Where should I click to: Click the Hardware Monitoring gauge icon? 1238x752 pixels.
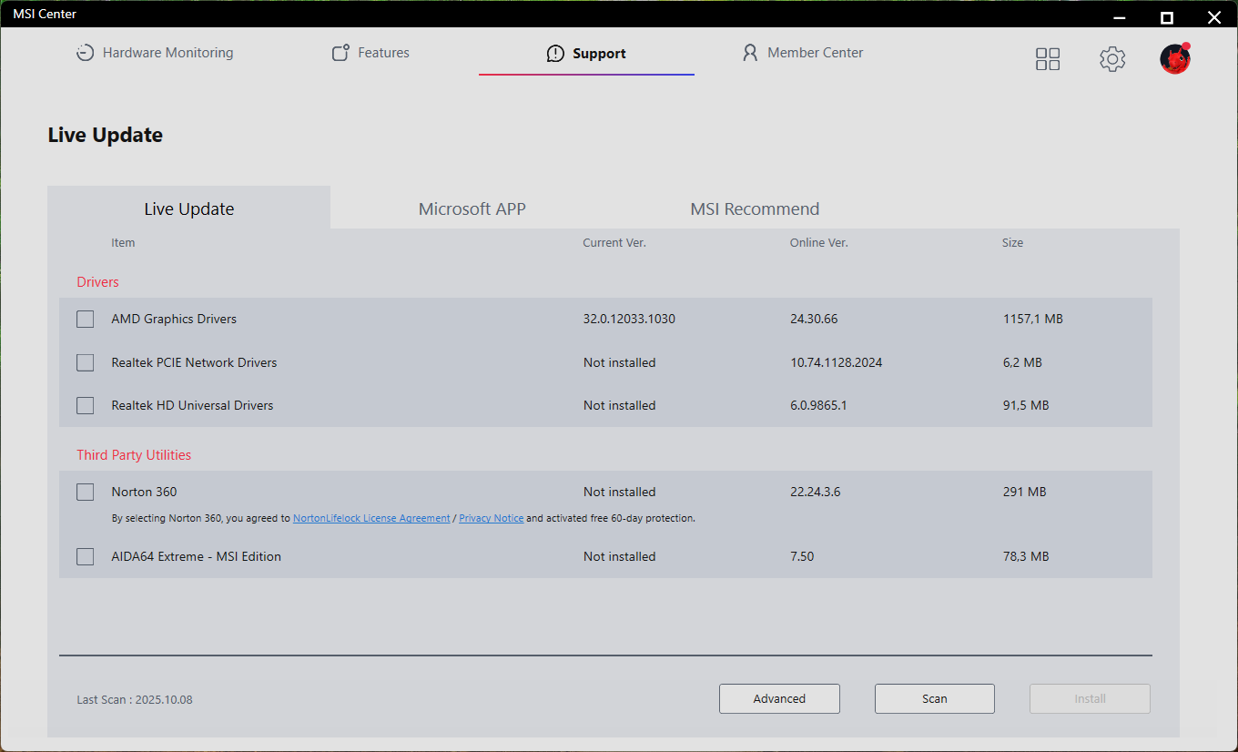point(85,53)
